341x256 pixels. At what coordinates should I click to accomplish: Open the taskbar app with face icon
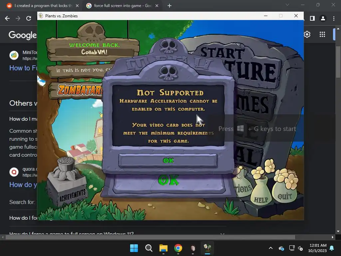pos(193,248)
